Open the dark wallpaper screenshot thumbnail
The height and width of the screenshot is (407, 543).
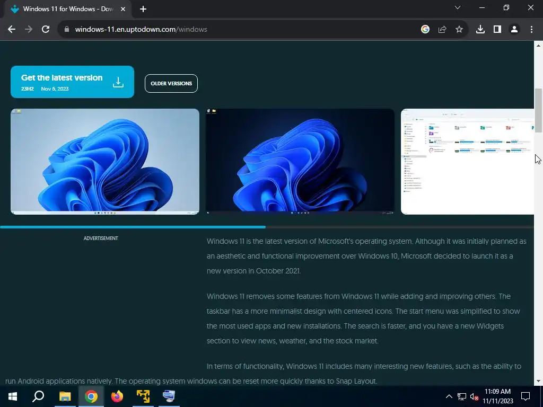coord(300,162)
